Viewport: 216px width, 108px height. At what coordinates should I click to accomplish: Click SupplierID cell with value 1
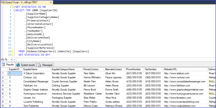point(15,73)
